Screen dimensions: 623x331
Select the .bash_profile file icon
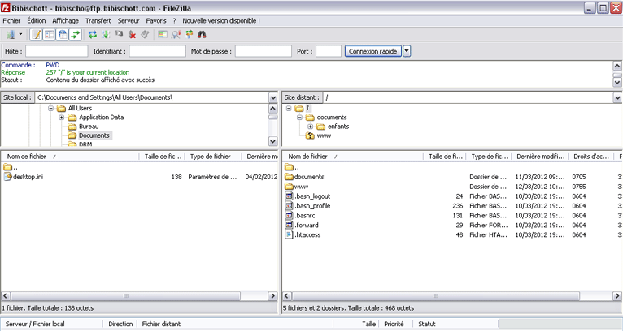(289, 206)
